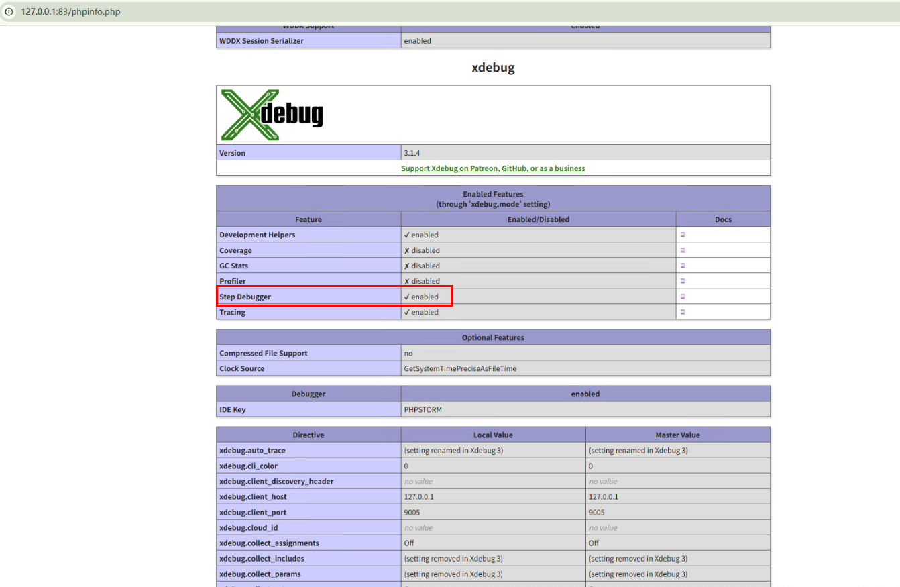Click the 'Directive' column header
This screenshot has width=900, height=587.
308,435
